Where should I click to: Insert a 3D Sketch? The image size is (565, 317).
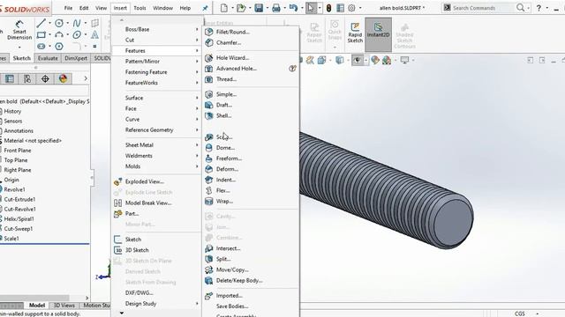(x=137, y=250)
